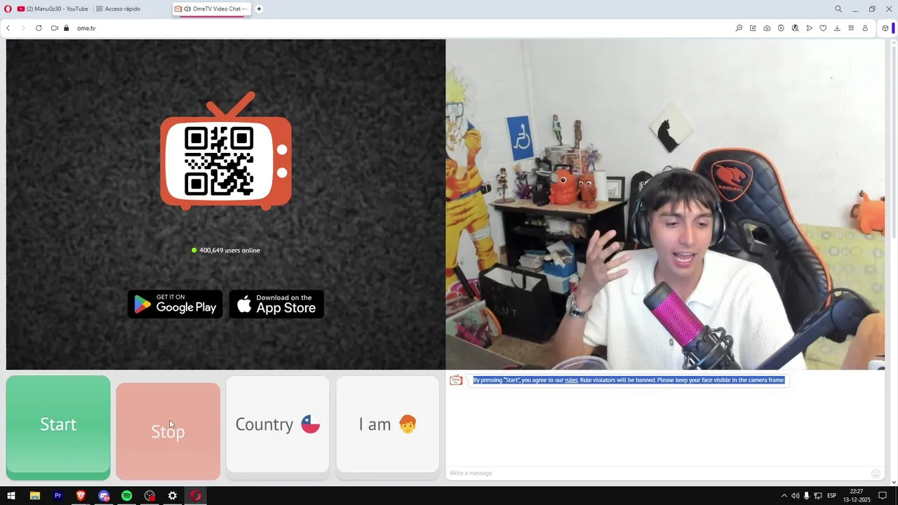Click the Stop button

[x=168, y=431]
